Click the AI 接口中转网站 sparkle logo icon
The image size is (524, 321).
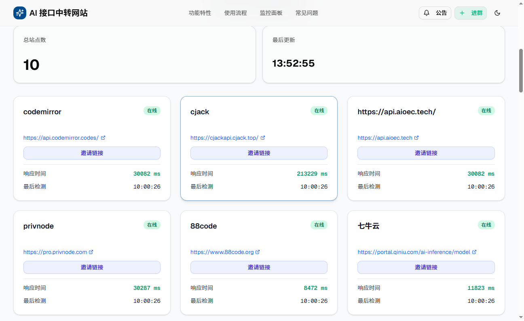click(20, 13)
